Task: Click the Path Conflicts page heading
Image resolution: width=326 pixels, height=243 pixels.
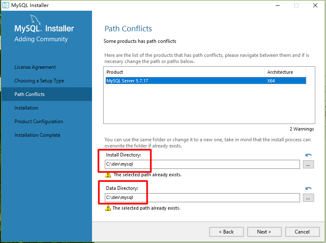Action: click(128, 29)
